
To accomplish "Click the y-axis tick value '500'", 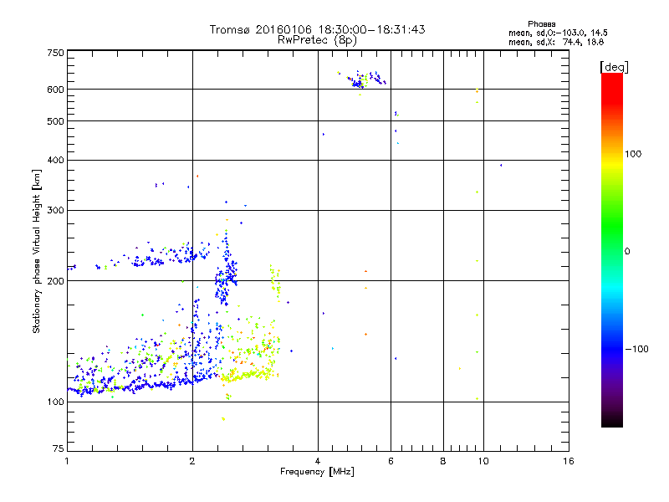I will coord(55,121).
